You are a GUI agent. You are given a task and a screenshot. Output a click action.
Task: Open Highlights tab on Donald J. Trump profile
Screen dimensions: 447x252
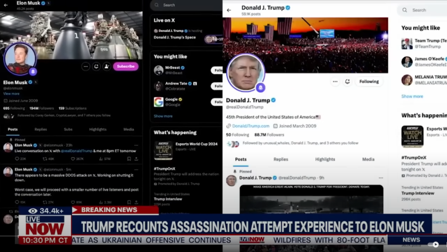(325, 159)
